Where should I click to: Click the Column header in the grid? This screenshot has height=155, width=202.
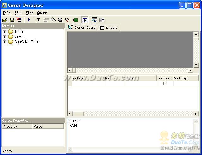pos(88,78)
